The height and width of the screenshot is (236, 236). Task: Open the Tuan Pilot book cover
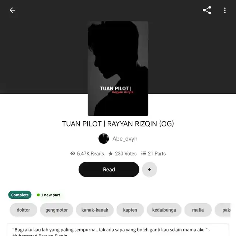click(118, 69)
